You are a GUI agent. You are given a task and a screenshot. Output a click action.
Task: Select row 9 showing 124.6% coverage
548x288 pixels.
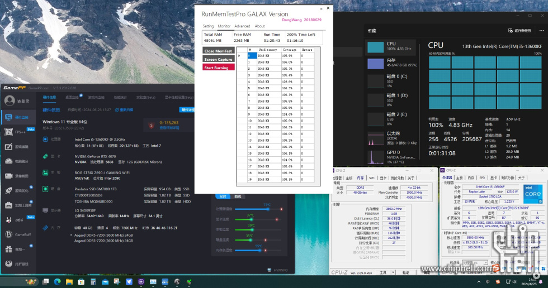(x=275, y=114)
